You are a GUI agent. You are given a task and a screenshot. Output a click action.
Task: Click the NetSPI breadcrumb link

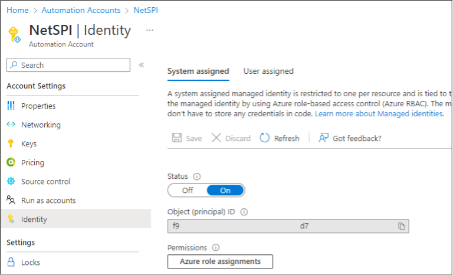[146, 10]
